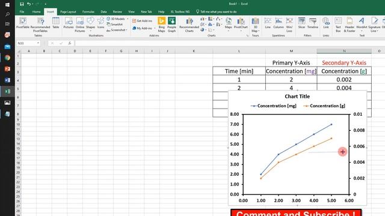Insert Pictures from the Illustrations group
Viewport: 385px width, 216px height.
coord(69,23)
